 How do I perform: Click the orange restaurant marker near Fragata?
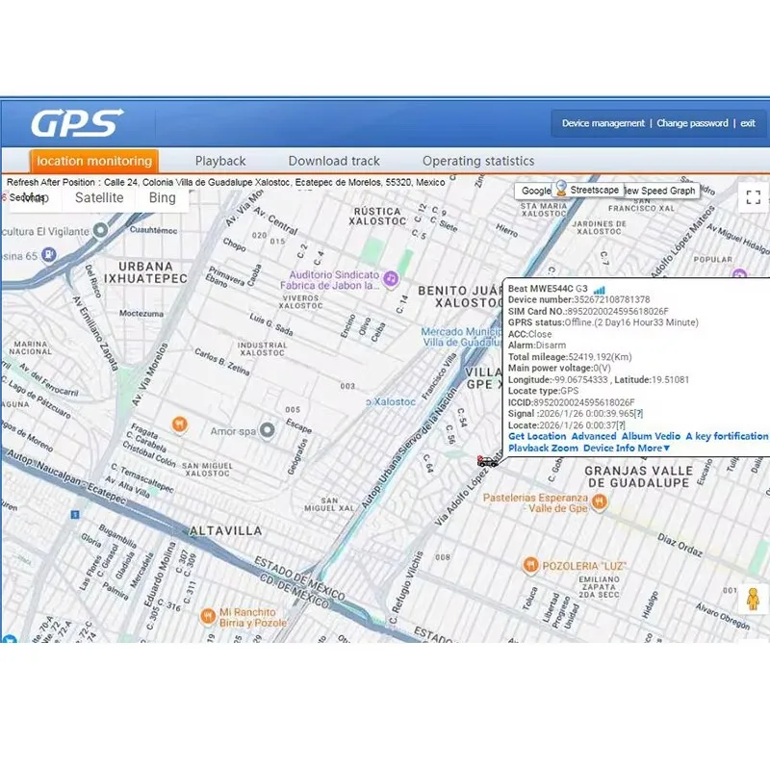[180, 424]
